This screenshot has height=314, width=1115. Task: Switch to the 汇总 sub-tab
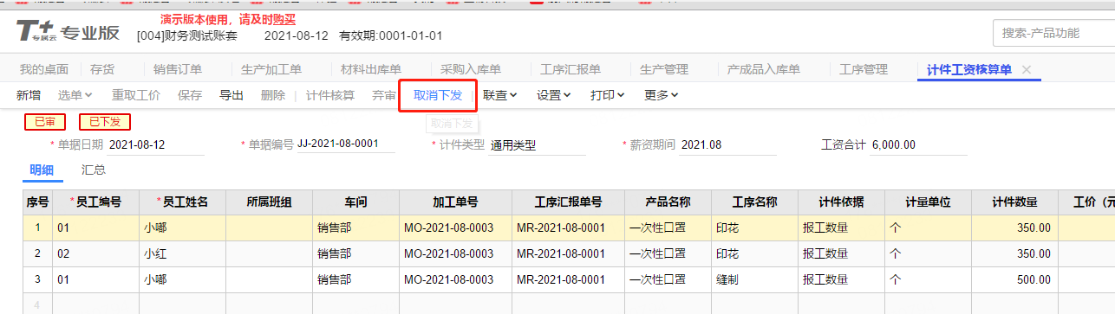(x=94, y=170)
